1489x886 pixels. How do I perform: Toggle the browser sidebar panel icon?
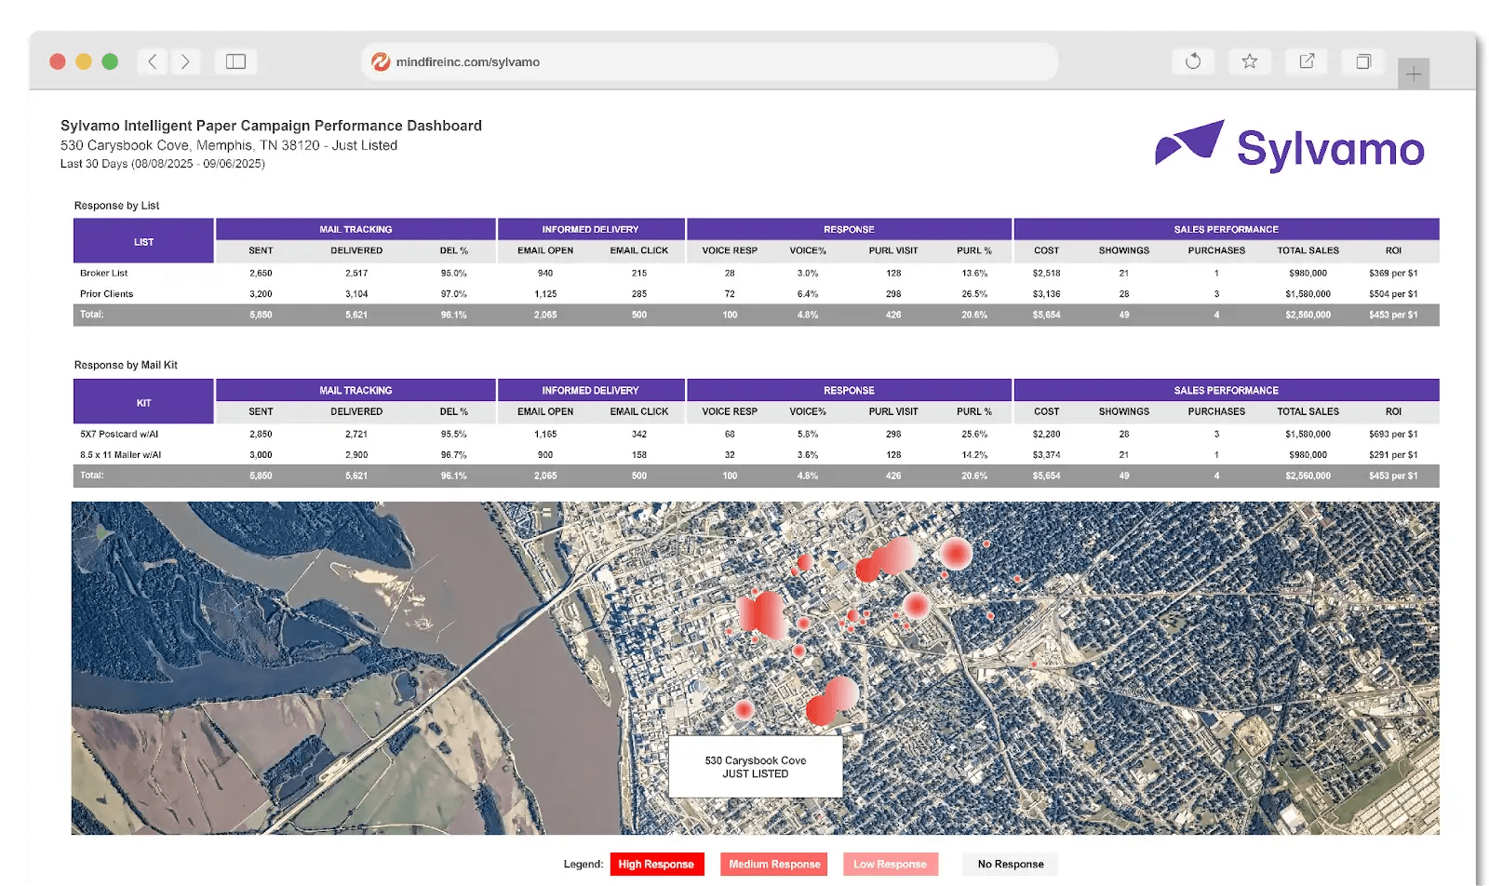(235, 61)
